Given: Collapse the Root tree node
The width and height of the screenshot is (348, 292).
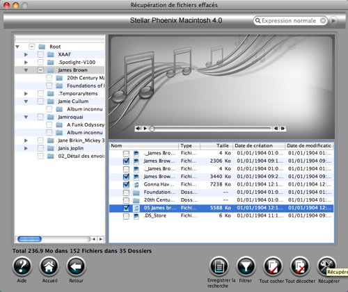Looking at the screenshot, I should tap(17, 47).
